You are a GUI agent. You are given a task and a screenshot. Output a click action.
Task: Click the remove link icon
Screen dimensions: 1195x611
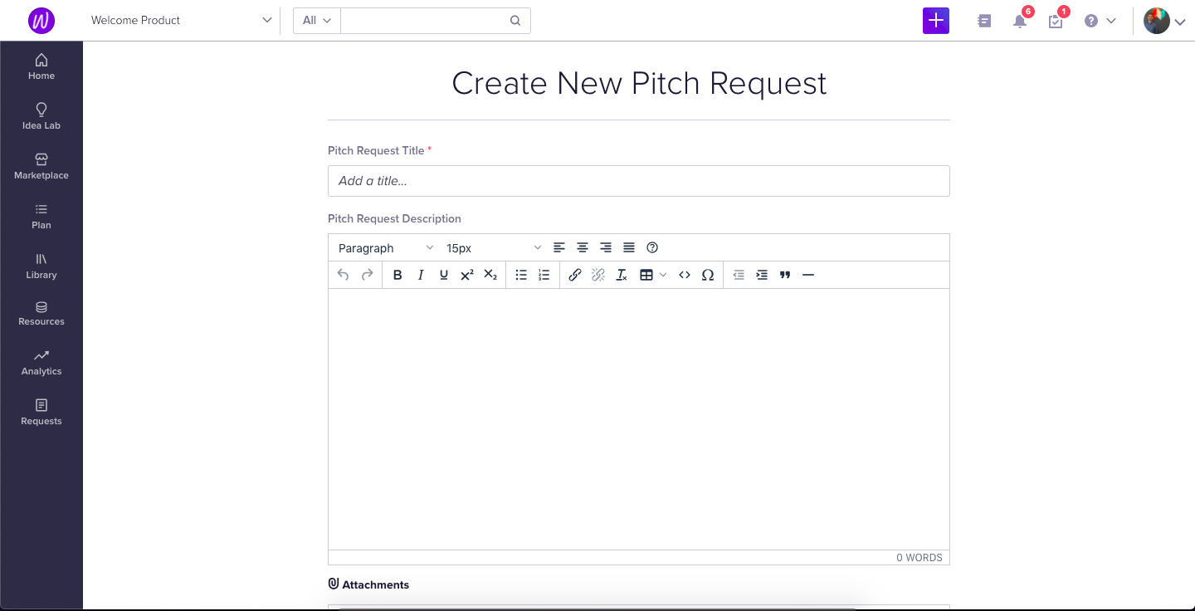click(x=598, y=275)
